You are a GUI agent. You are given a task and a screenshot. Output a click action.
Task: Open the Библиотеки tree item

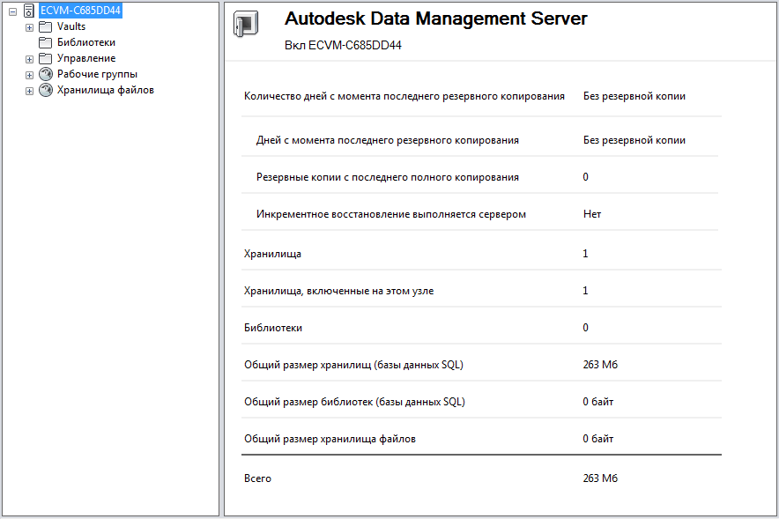click(86, 42)
